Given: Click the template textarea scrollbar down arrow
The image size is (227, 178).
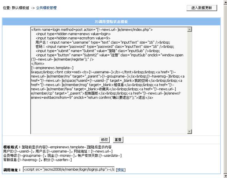Looking at the screenshot, I should tap(190, 131).
